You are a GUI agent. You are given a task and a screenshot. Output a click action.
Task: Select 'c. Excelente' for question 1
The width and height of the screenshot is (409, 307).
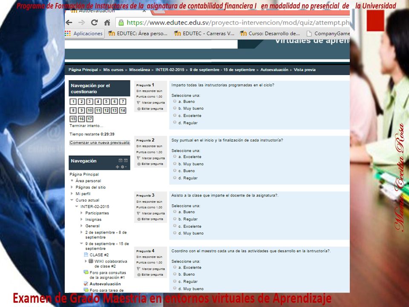coord(175,116)
